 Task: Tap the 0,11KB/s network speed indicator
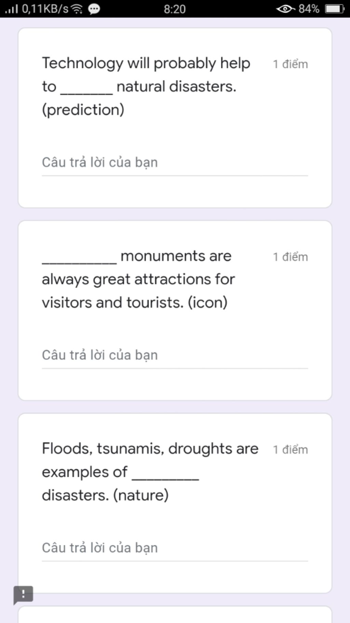45,9
